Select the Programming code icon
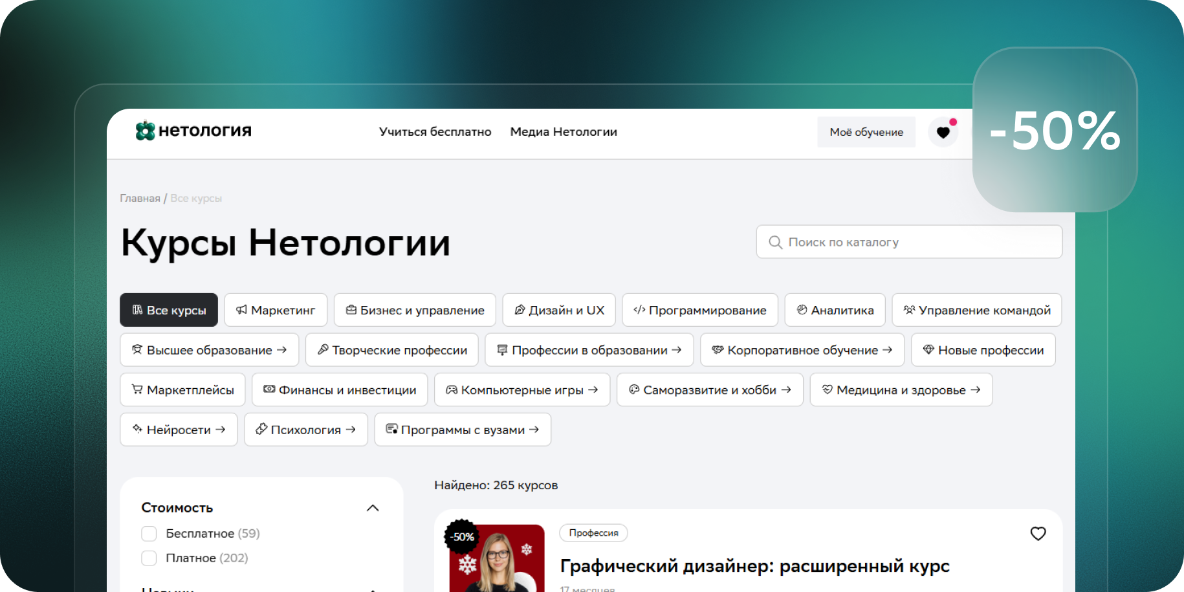 point(639,310)
